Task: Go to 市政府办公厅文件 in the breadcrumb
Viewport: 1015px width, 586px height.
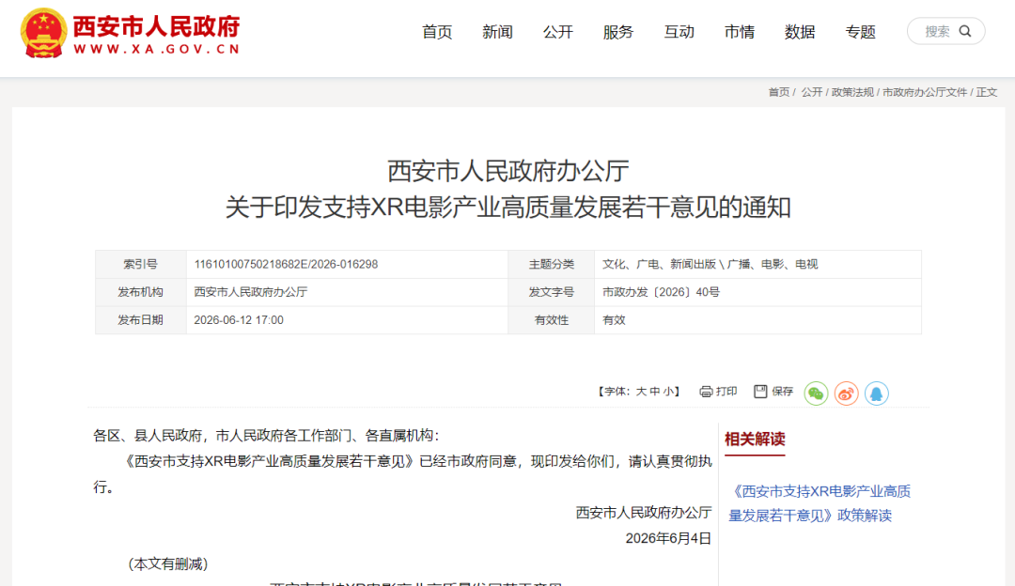Action: click(x=925, y=92)
